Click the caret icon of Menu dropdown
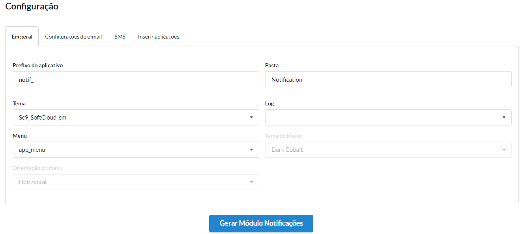The height and width of the screenshot is (234, 522). (251, 149)
